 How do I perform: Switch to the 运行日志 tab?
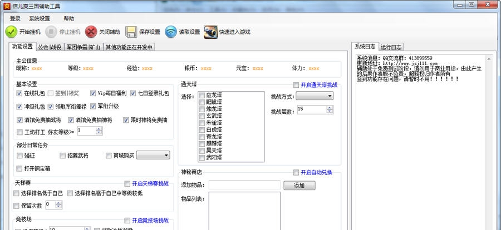point(391,47)
